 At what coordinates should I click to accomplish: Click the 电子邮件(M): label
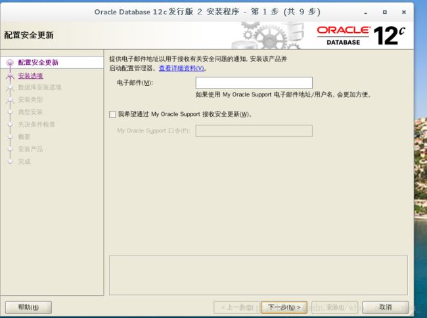pos(135,83)
